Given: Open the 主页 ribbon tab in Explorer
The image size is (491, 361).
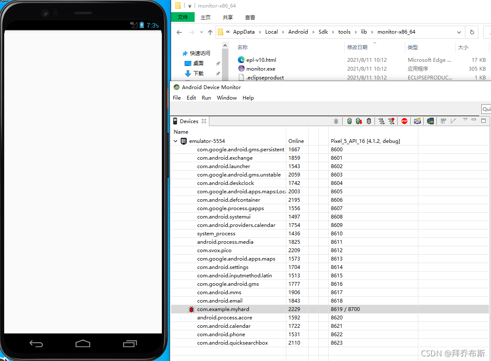Looking at the screenshot, I should pos(206,17).
